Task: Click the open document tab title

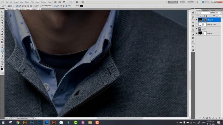Action: [22, 9]
